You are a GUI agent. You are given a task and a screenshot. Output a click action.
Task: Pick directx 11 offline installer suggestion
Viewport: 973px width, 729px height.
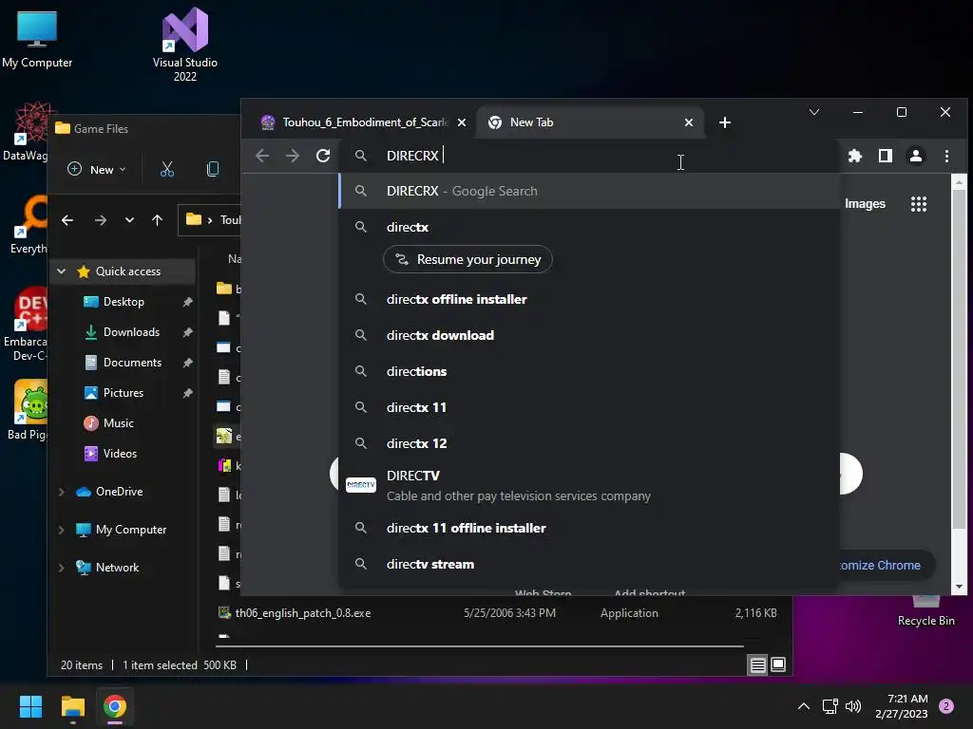point(589,528)
